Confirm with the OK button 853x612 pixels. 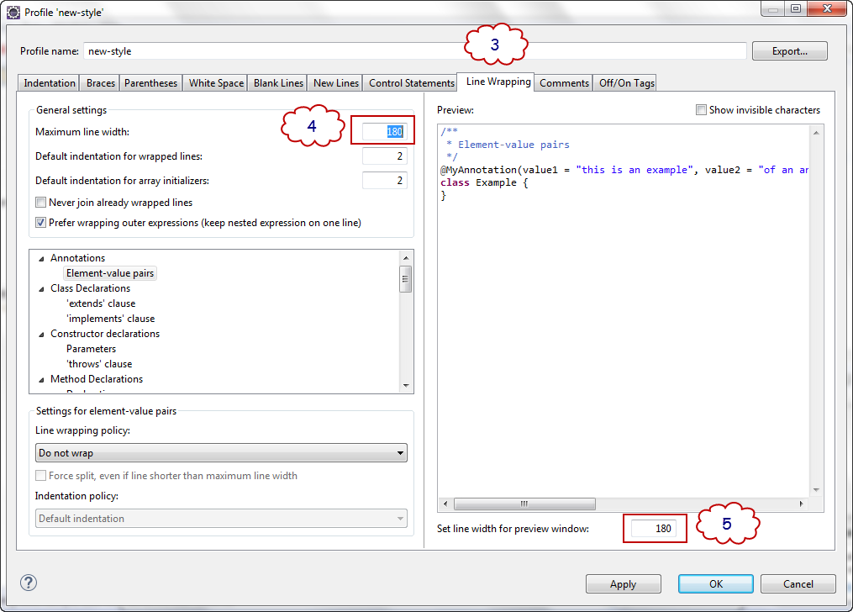click(715, 583)
